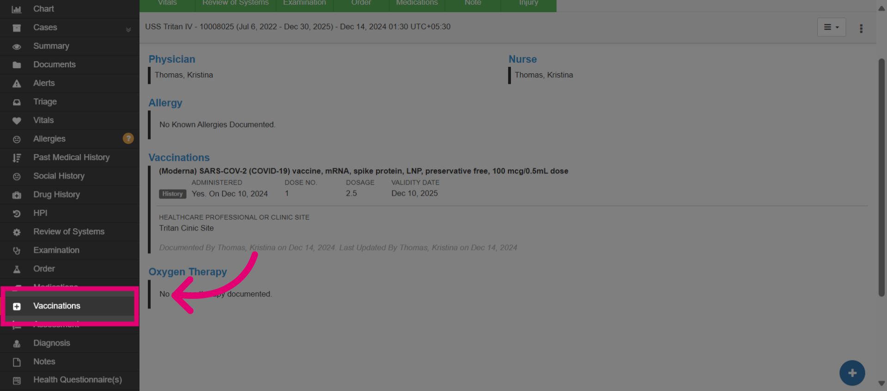Click 'No Known Allergies Documented.' text
The height and width of the screenshot is (391, 887).
pos(217,125)
